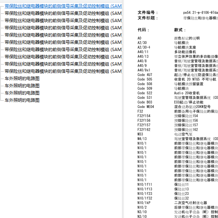Open the highlighted blue SAM module link
218x218 pixels.
click(x=63, y=6)
